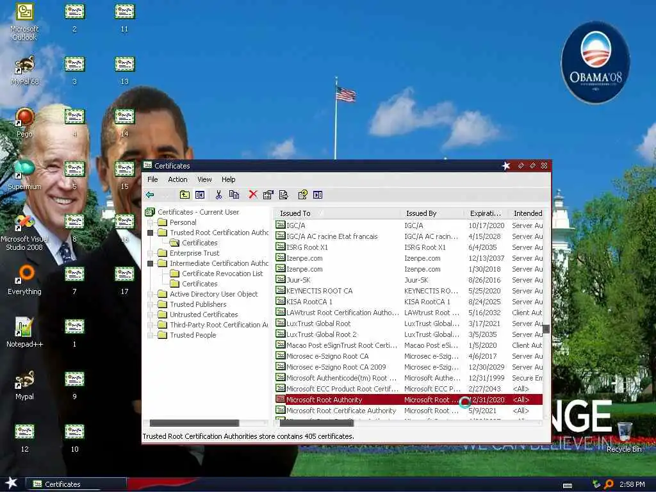Select the certificate file named 9 on desktop
Viewport: 656px width, 492px height.
74,385
